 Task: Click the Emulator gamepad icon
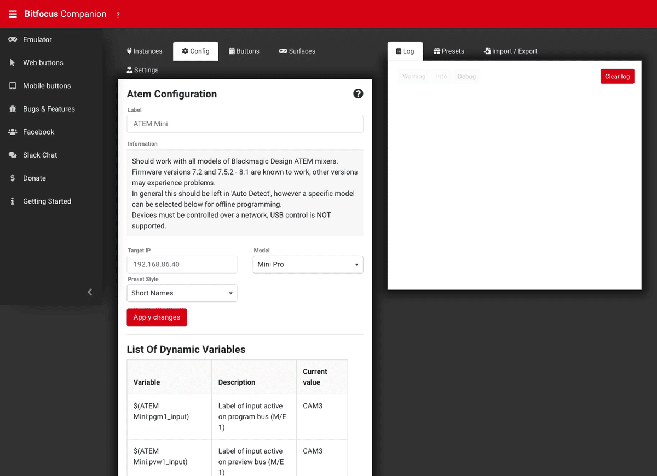(x=13, y=39)
